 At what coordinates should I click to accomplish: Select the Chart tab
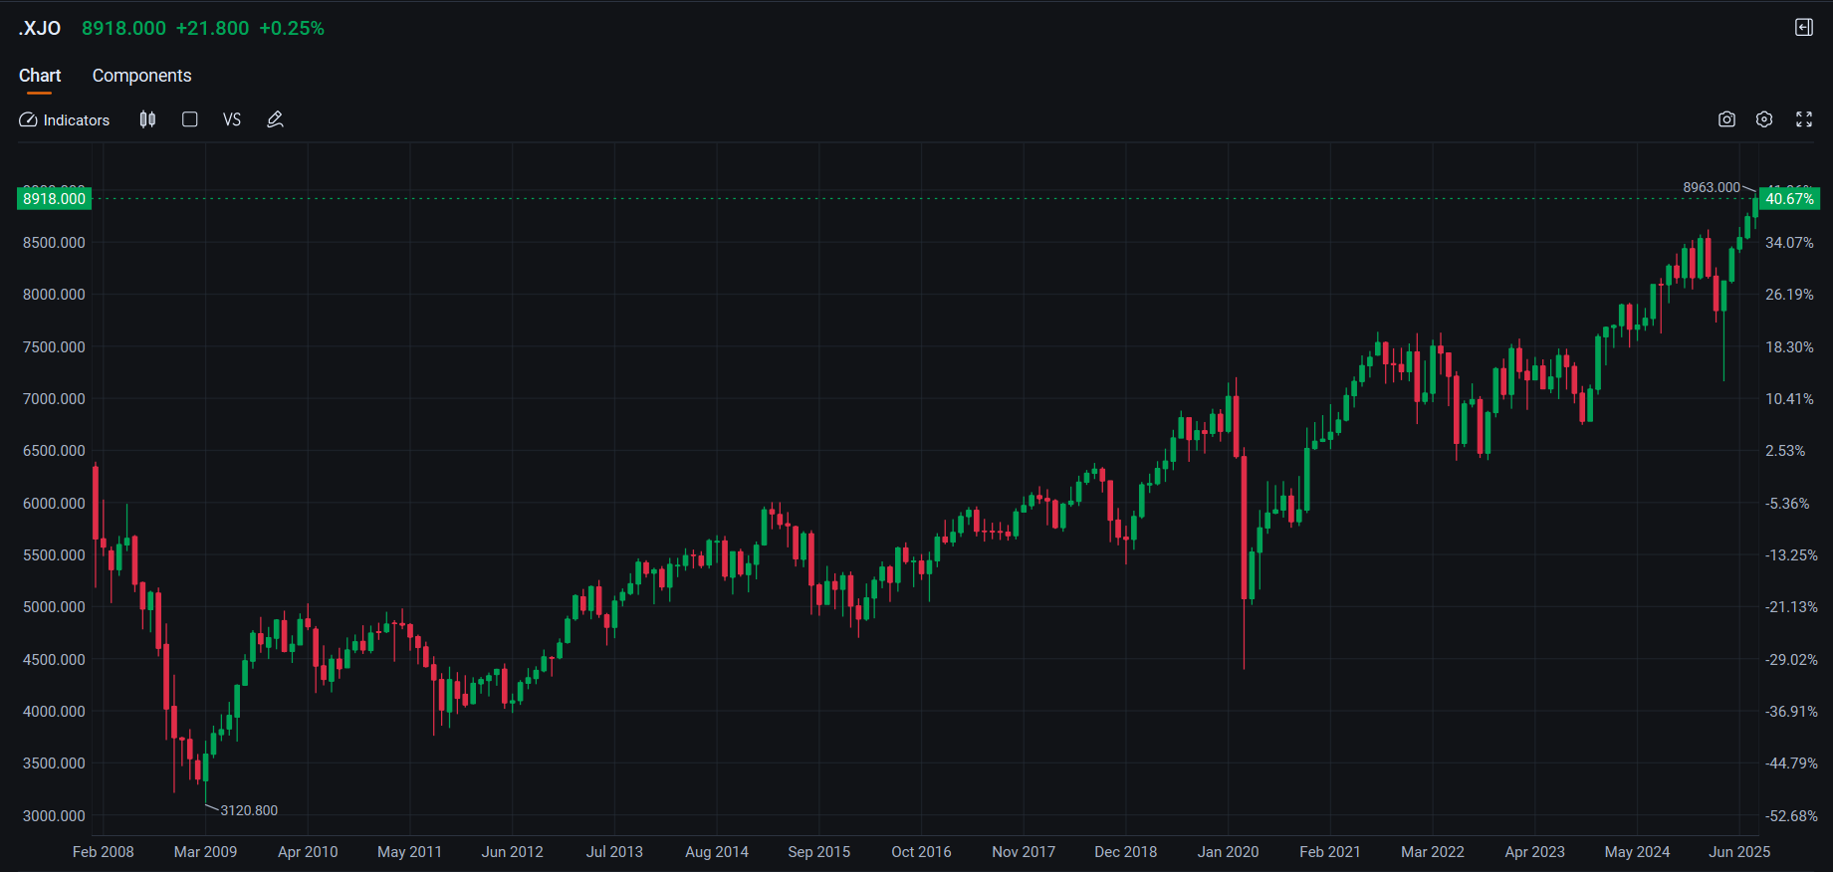tap(40, 76)
